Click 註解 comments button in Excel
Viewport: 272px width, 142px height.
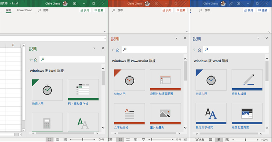(x=99, y=11)
